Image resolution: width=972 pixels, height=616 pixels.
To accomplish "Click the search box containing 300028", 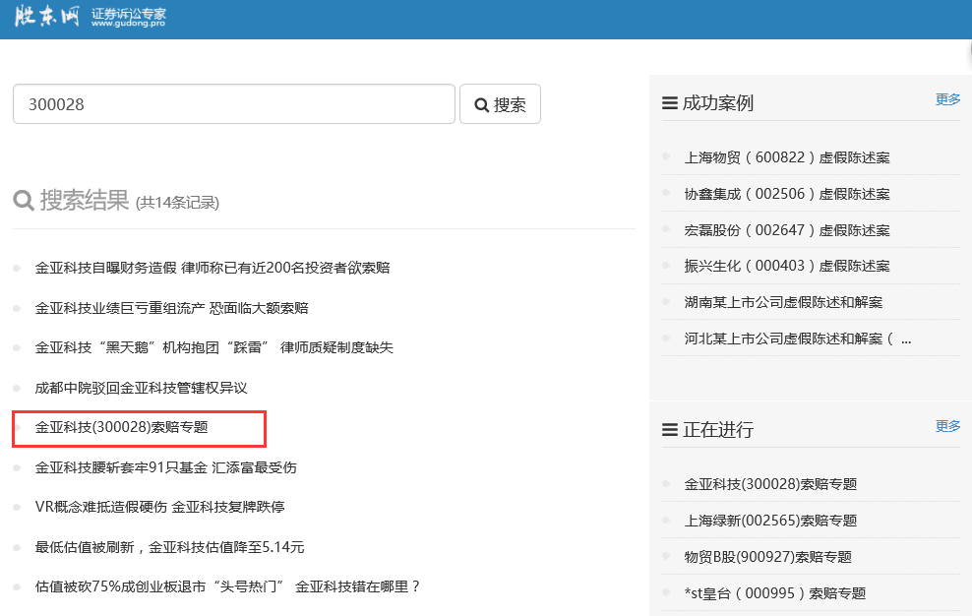I will click(233, 104).
